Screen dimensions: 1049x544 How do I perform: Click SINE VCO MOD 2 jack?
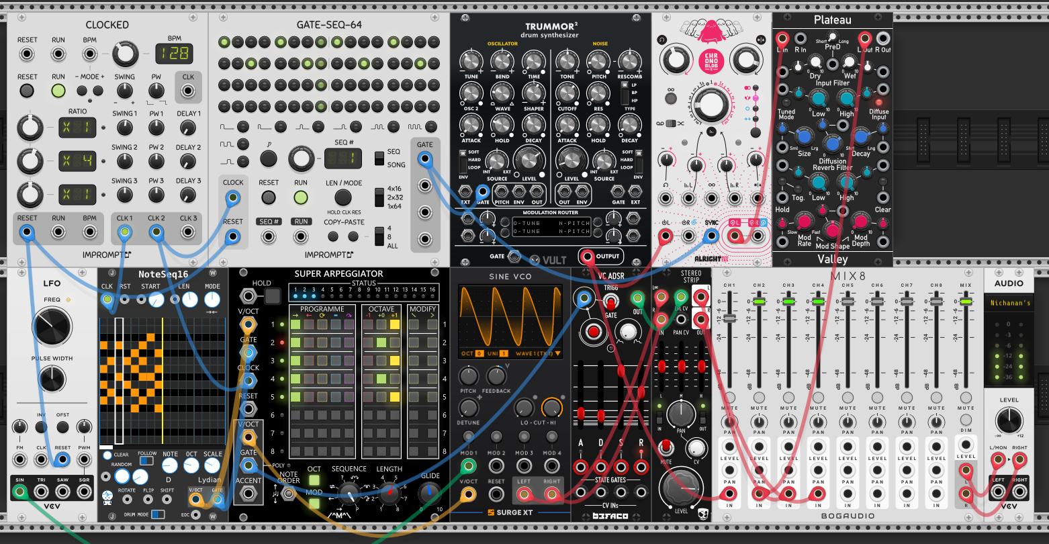coord(496,465)
